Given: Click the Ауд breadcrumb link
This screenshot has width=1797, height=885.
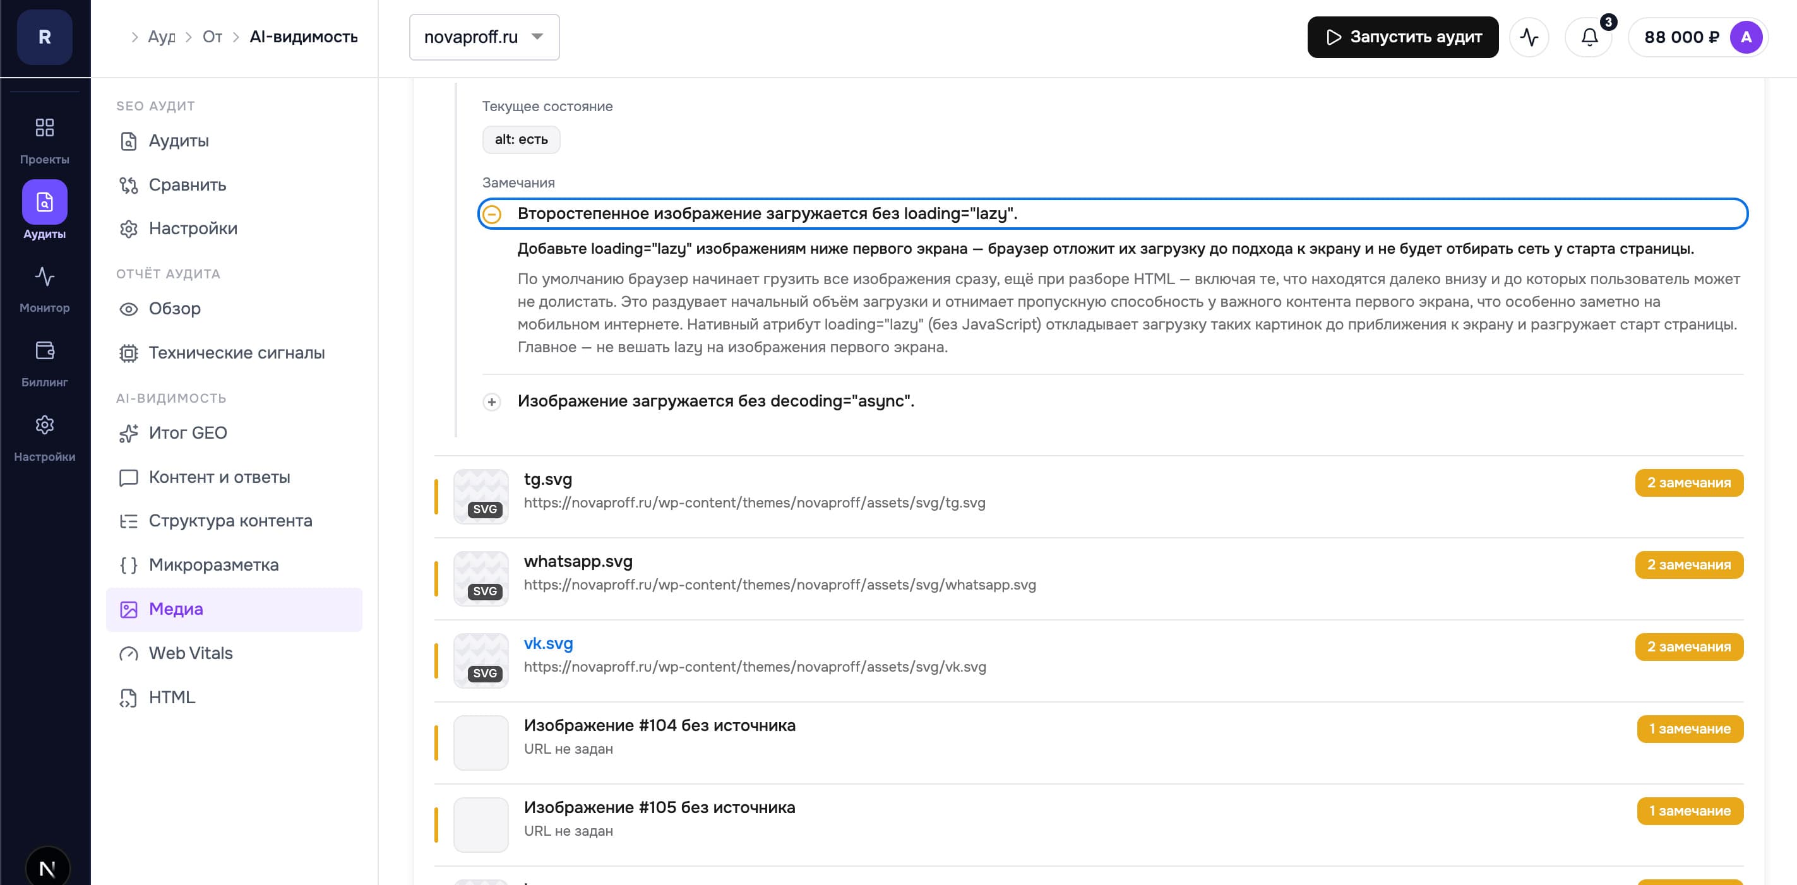Looking at the screenshot, I should [x=161, y=37].
